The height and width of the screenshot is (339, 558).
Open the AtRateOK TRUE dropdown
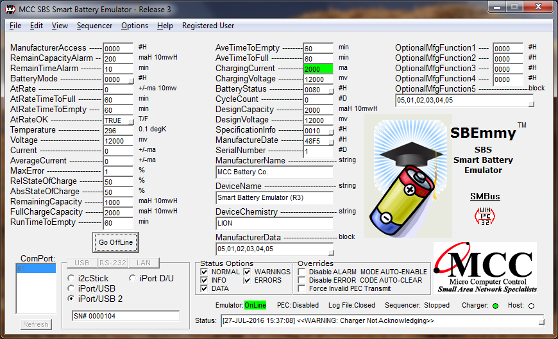tap(131, 122)
